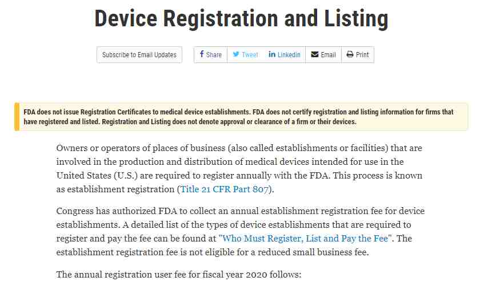Viewport: 480px width, 285px height.
Task: Click the alert line starting "have registered and listed"
Action: pyautogui.click(x=190, y=121)
